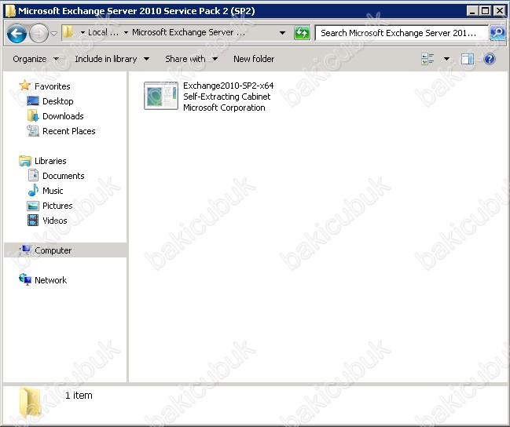Viewport: 510px width, 427px height.
Task: Select the Exchange2010-SP2-x64 file name
Action: (229, 86)
